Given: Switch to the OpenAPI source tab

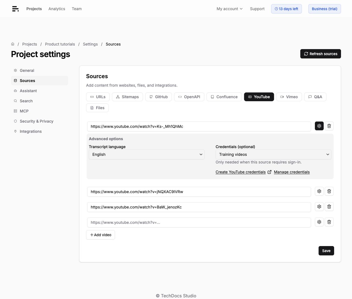Looking at the screenshot, I should pos(189,97).
